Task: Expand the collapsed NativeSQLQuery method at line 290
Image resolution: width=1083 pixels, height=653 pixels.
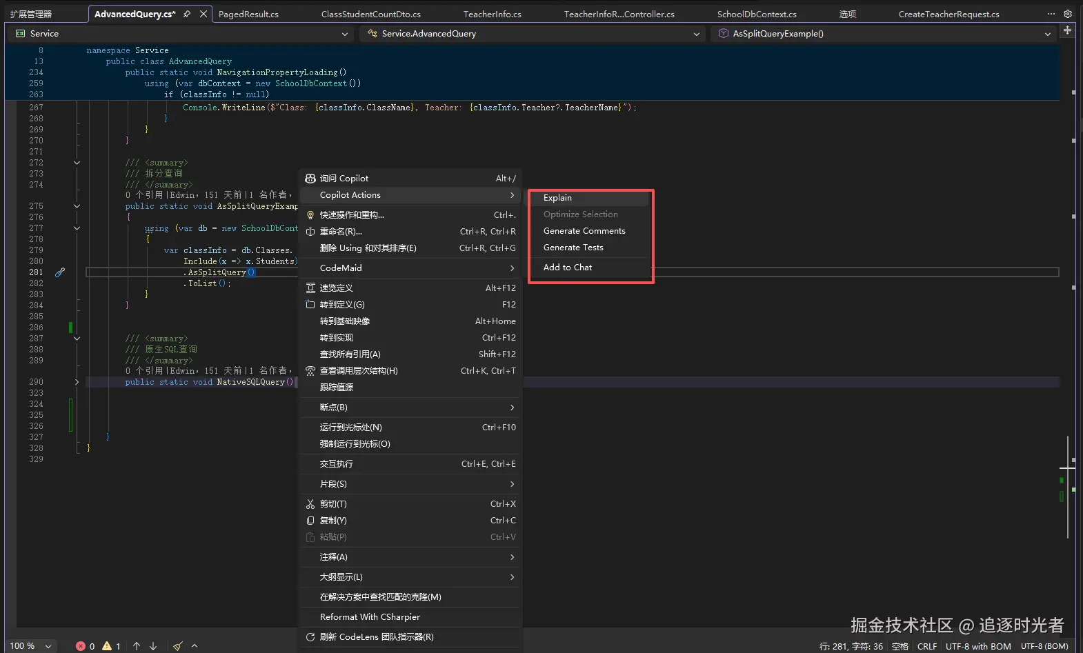Action: [77, 382]
